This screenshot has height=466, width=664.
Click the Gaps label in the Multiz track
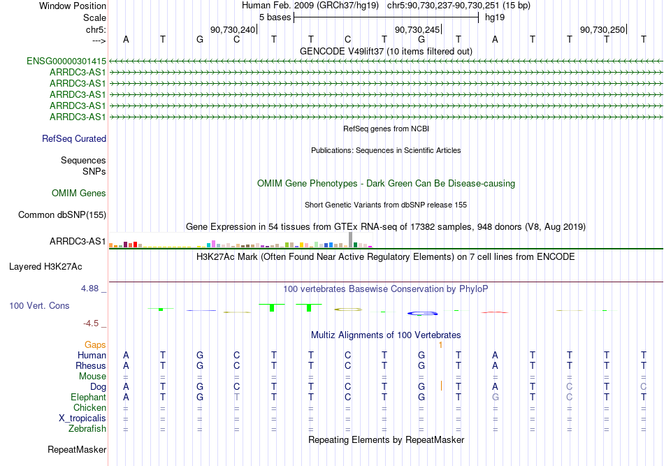click(95, 345)
